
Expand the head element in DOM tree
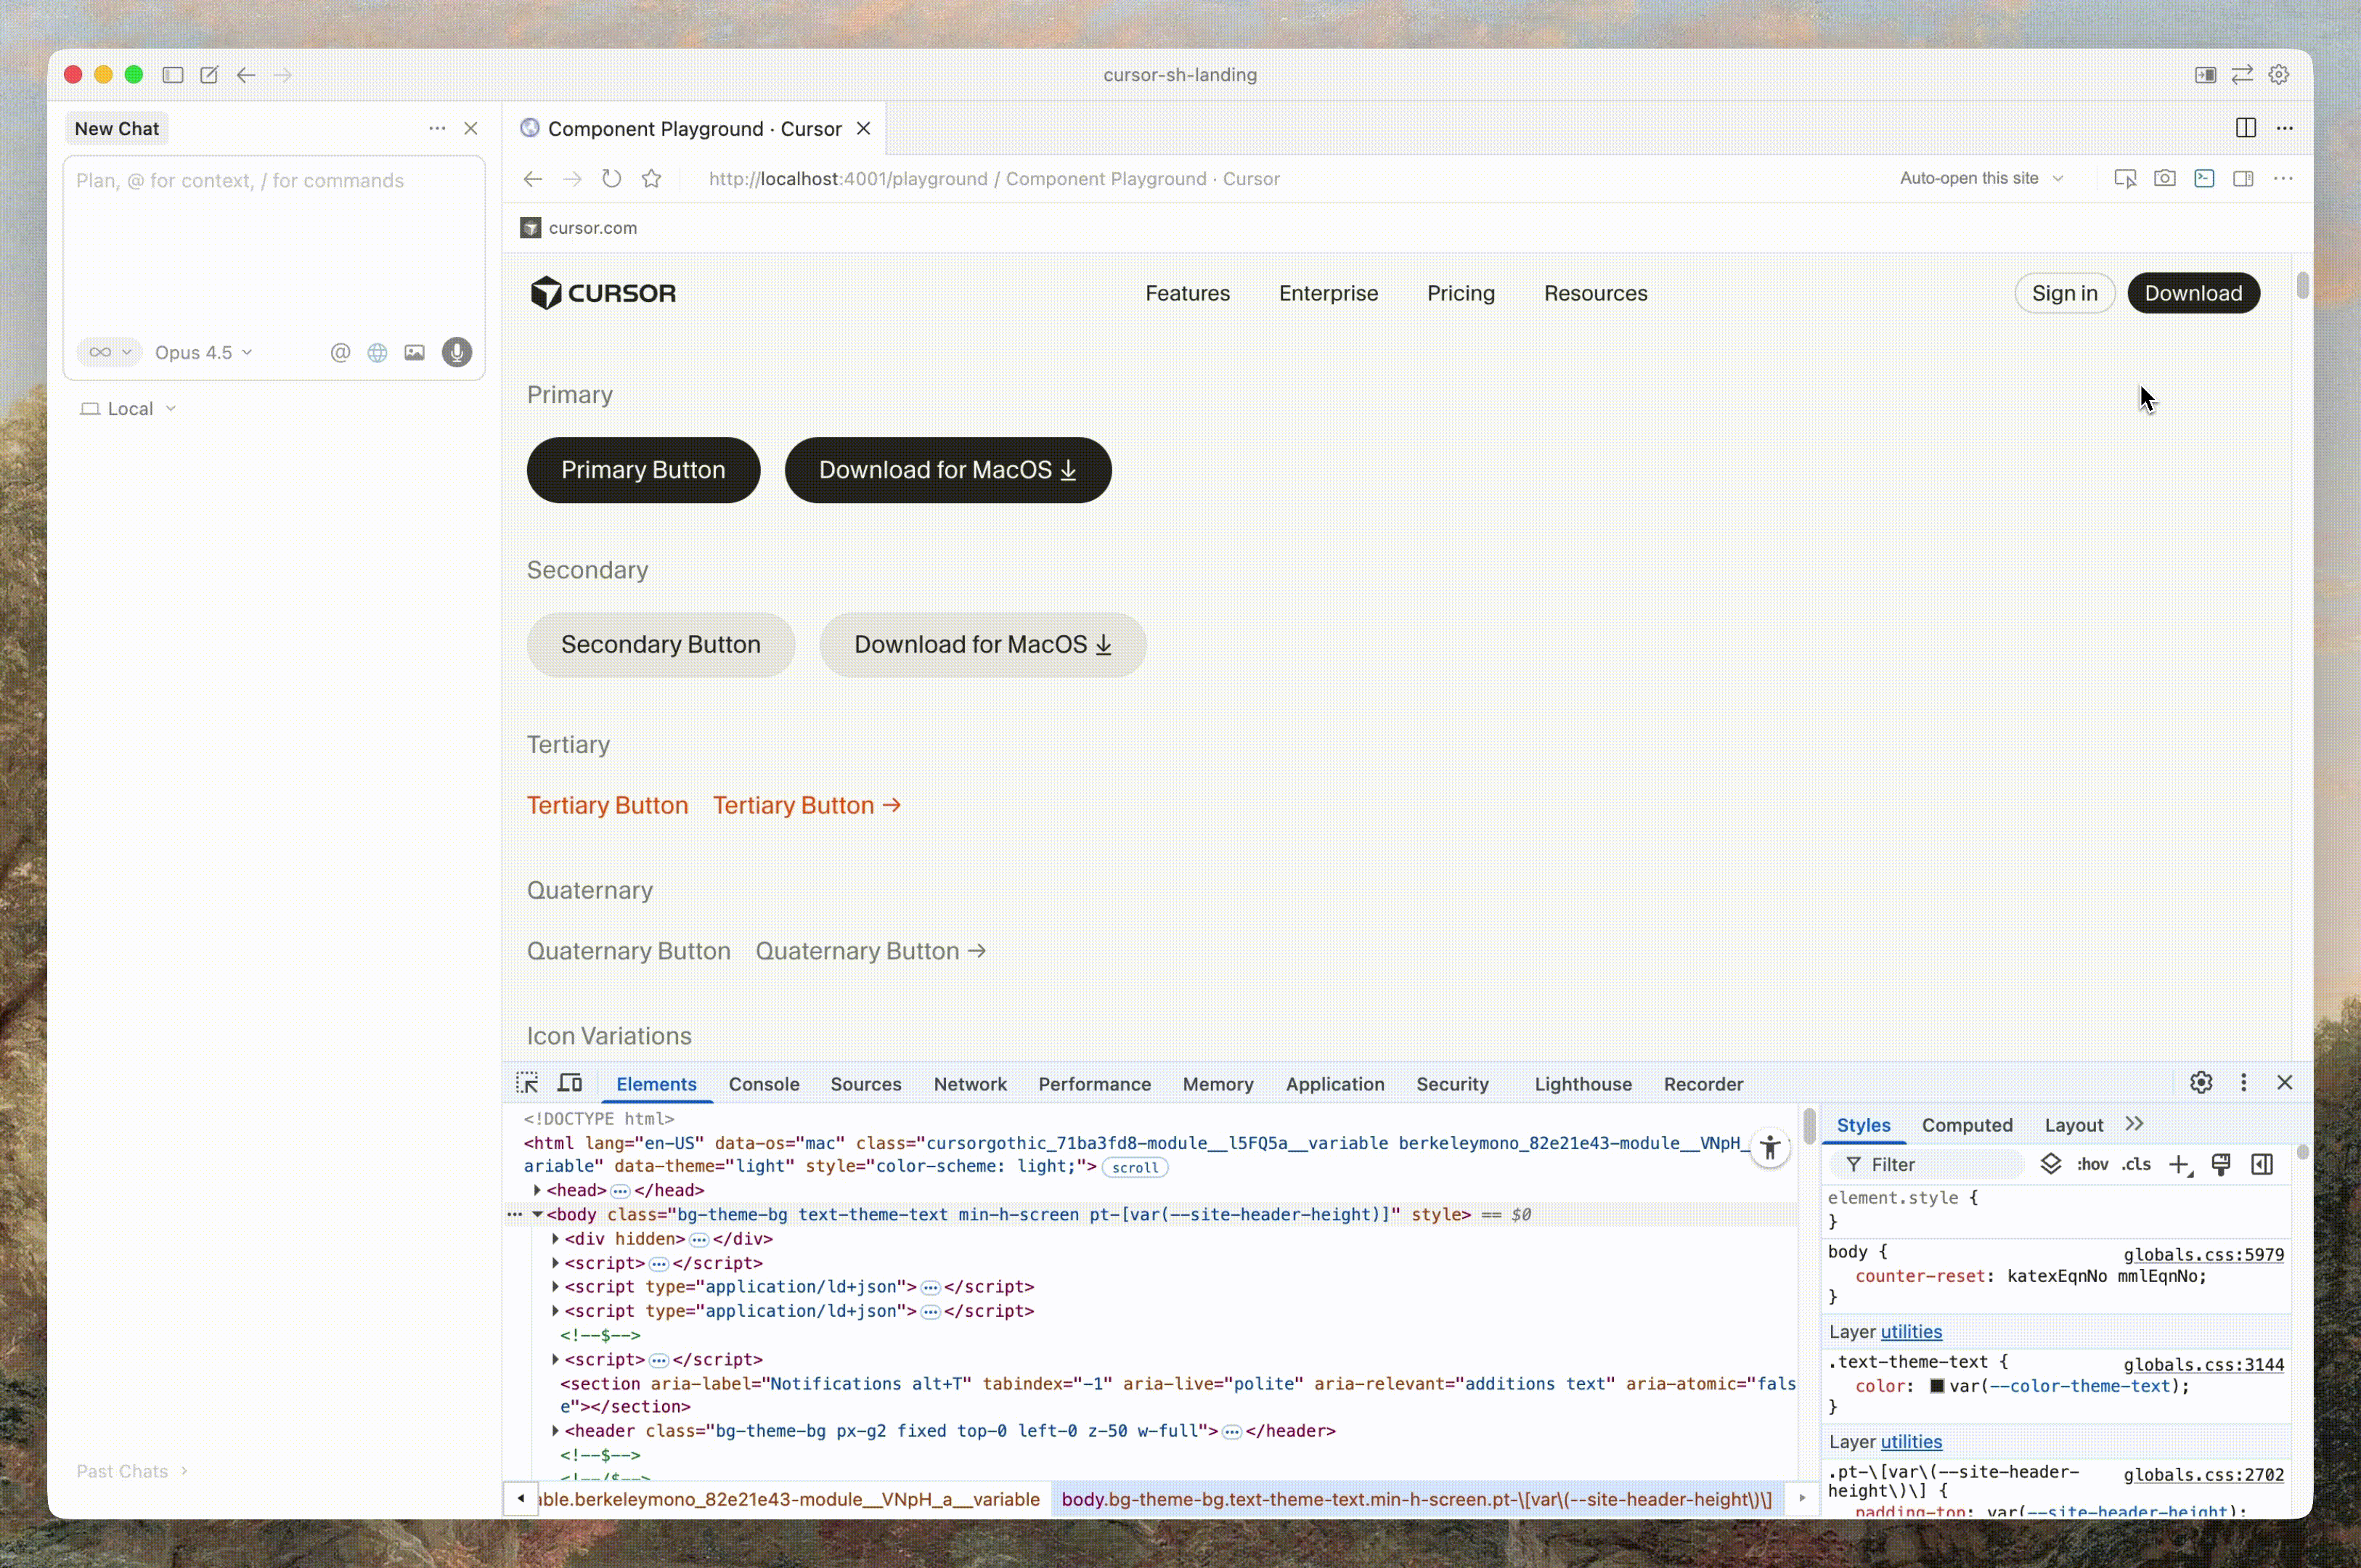pos(537,1190)
